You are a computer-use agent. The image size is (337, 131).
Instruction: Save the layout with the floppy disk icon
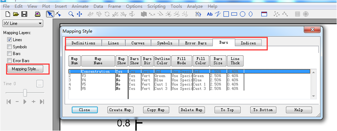click(x=24, y=14)
